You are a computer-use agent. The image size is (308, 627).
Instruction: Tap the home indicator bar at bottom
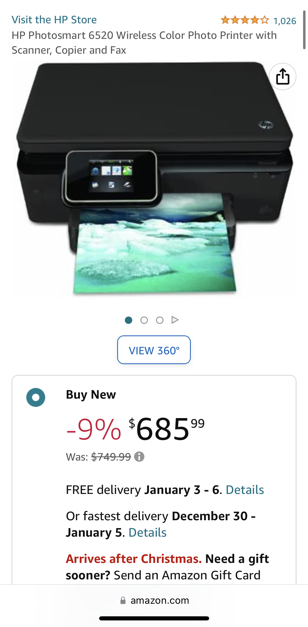[x=154, y=618]
